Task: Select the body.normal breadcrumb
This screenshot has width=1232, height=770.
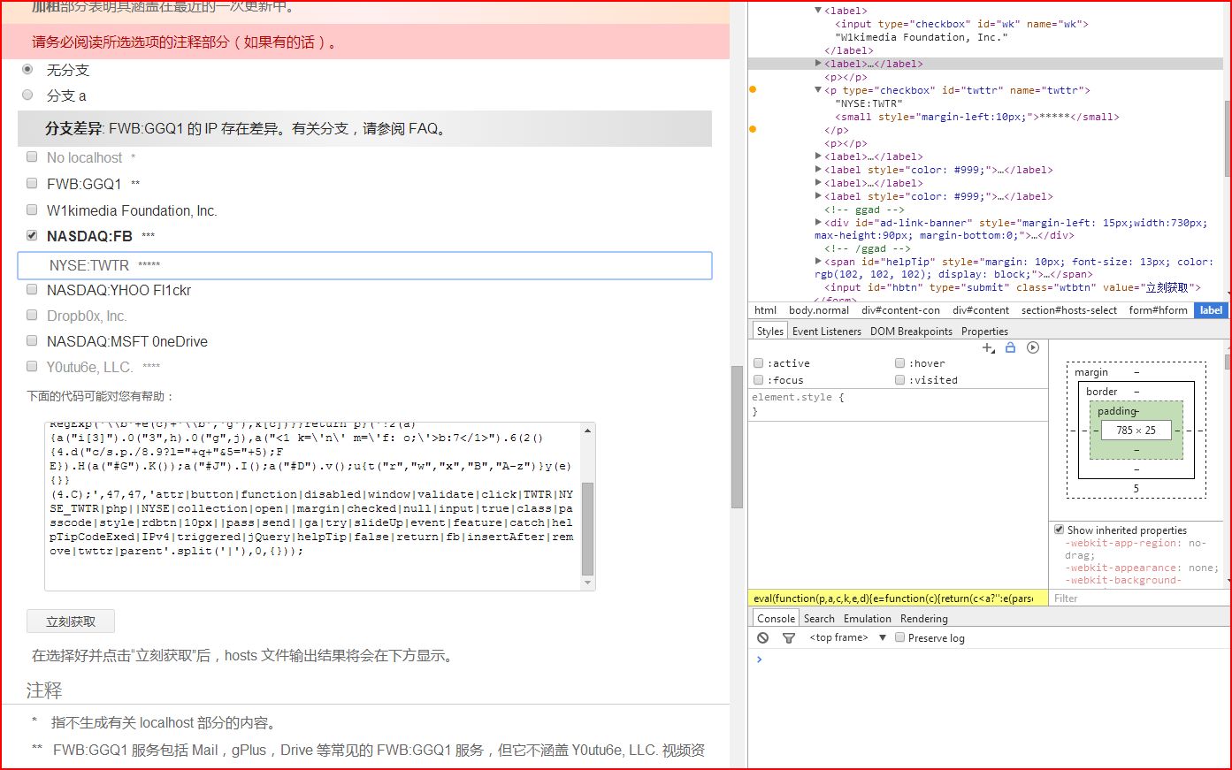Action: click(x=819, y=309)
